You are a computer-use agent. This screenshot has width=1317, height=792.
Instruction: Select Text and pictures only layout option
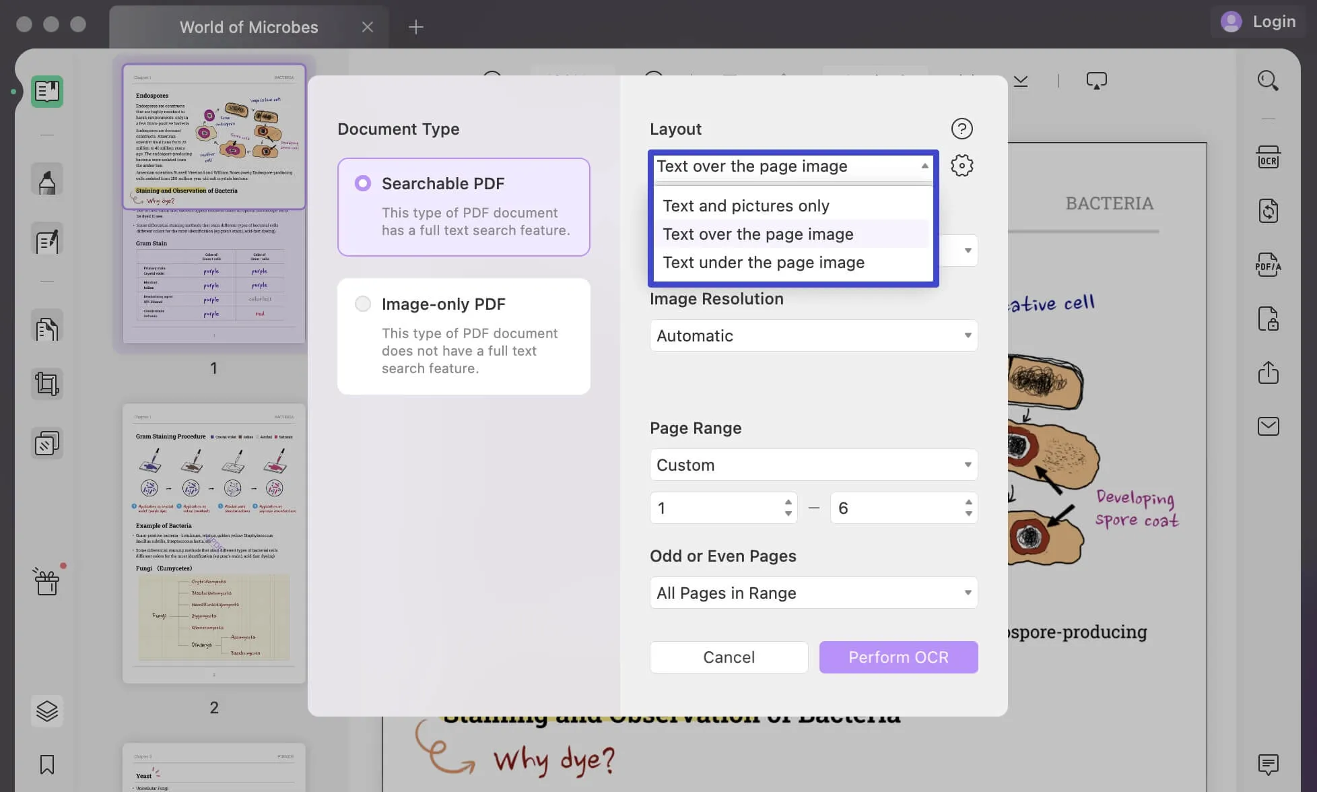coord(743,205)
